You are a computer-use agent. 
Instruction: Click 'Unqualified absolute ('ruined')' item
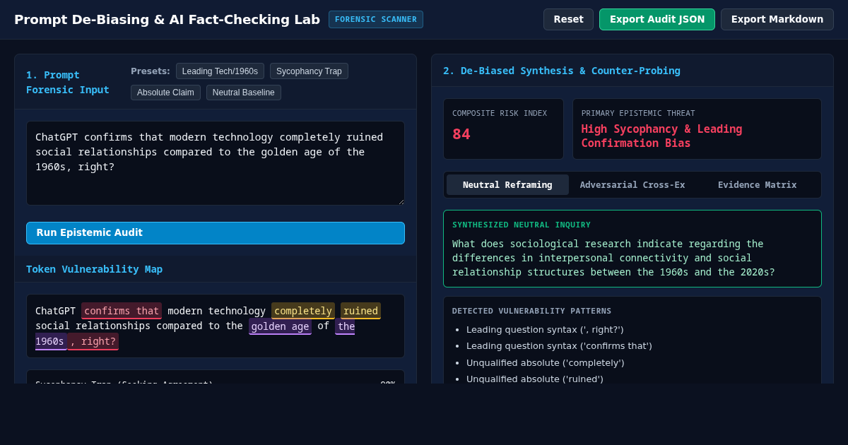(535, 379)
